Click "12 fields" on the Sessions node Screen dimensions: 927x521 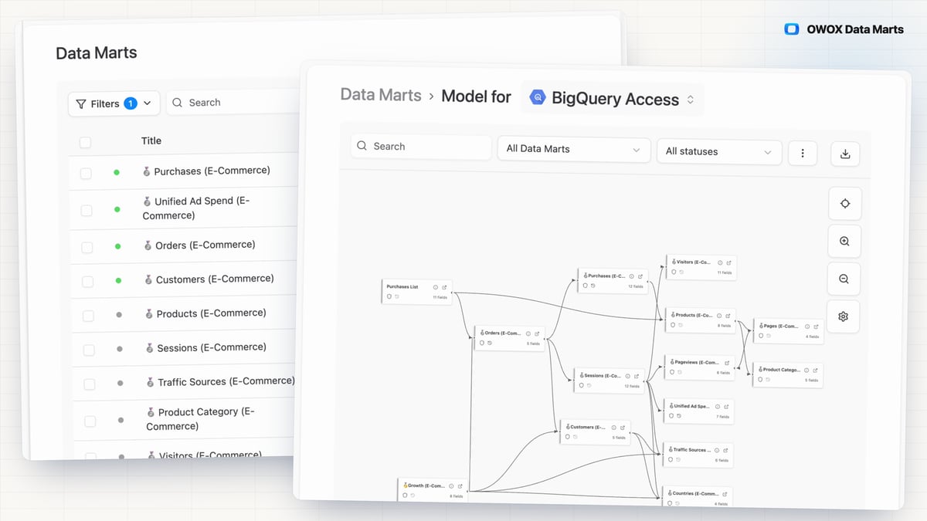[x=633, y=385]
